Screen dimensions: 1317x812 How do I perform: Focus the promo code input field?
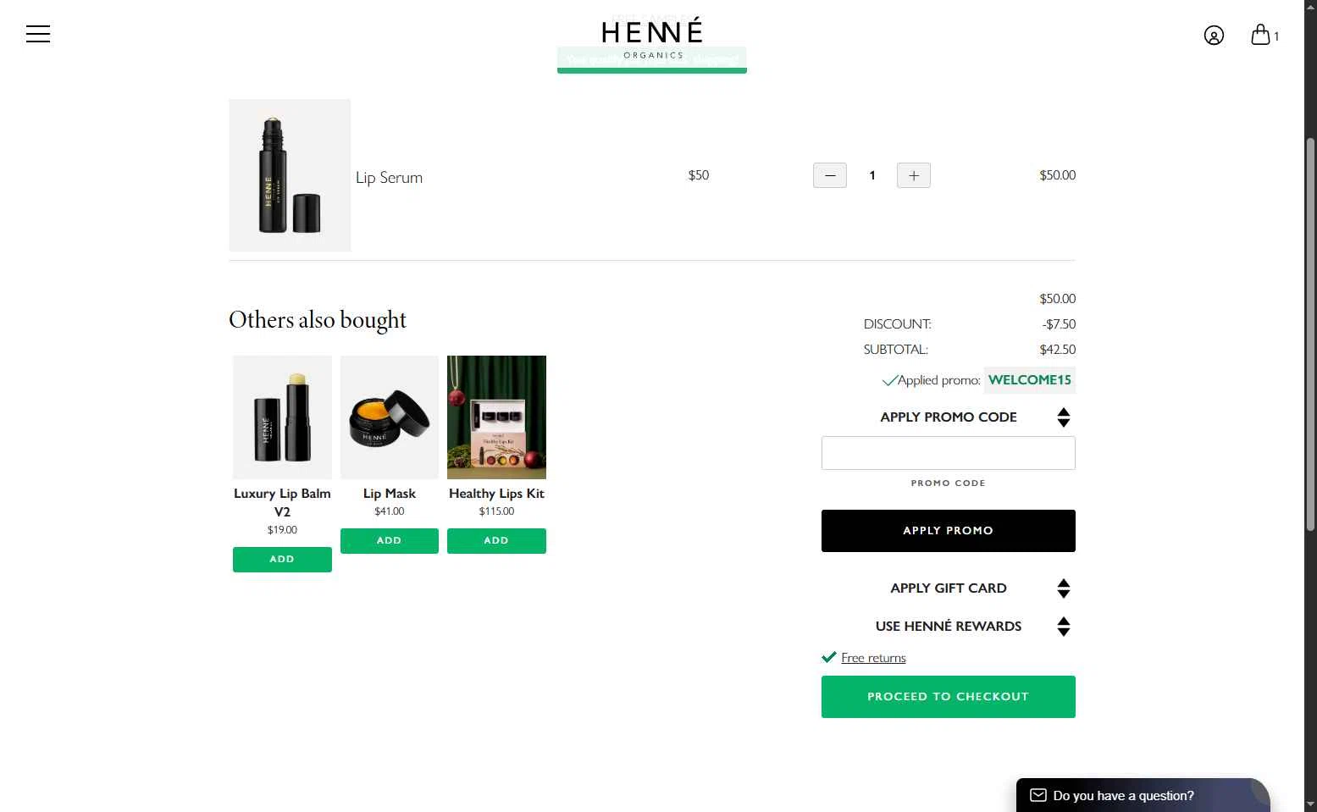[949, 453]
